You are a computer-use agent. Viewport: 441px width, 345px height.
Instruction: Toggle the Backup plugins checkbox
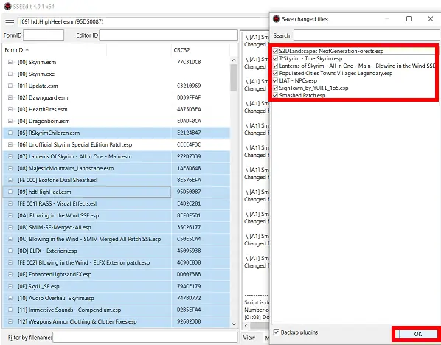pyautogui.click(x=277, y=332)
